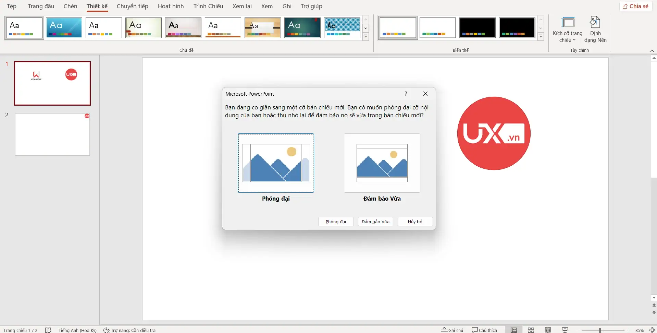The width and height of the screenshot is (657, 333).
Task: Select slide 2 thumbnail
Action: point(52,134)
